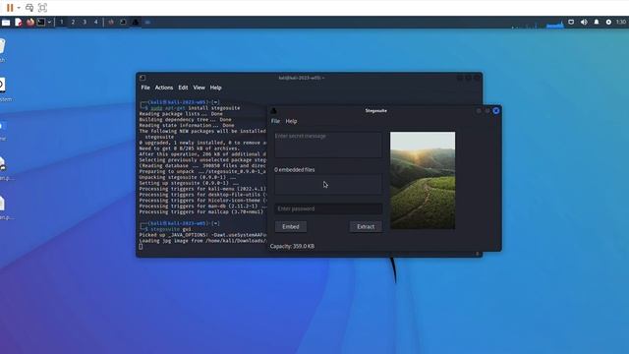Viewport: 629px width, 354px height.
Task: Click the Enter password field
Action: pyautogui.click(x=327, y=208)
